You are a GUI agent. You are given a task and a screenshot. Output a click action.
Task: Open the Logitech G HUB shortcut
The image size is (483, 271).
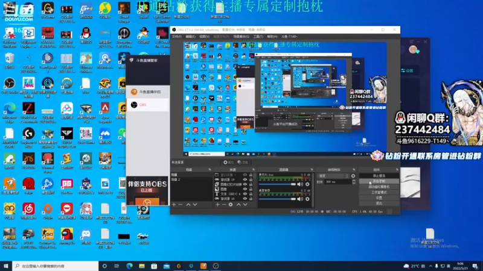(x=28, y=138)
